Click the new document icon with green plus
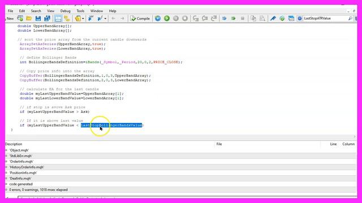 [20, 19]
